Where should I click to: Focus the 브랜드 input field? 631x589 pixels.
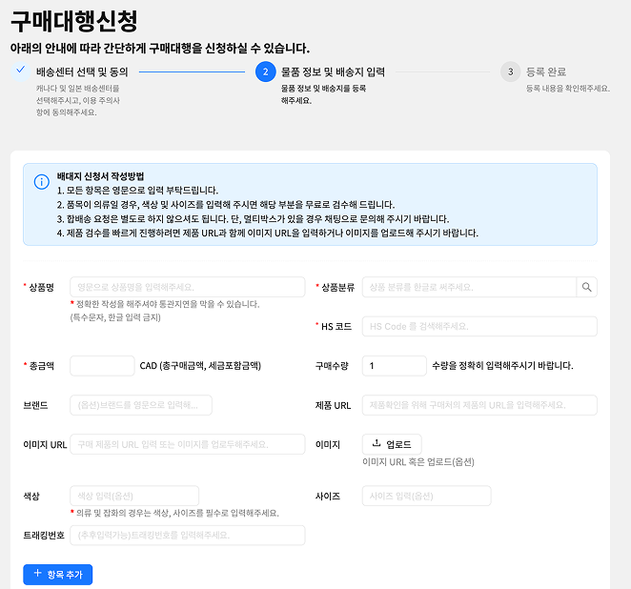coord(140,405)
